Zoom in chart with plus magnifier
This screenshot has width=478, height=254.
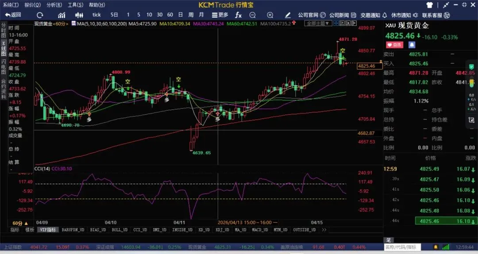click(x=270, y=15)
